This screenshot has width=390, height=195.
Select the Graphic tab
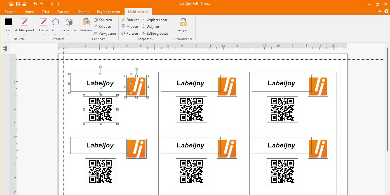(83, 12)
